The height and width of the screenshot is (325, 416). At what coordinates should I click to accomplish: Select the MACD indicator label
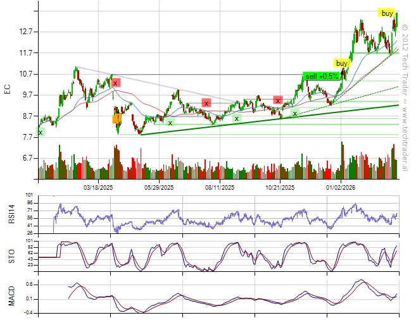[x=11, y=296]
